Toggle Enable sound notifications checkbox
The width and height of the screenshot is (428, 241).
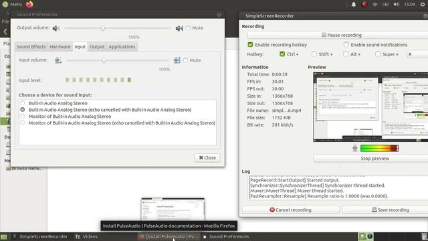(346, 45)
